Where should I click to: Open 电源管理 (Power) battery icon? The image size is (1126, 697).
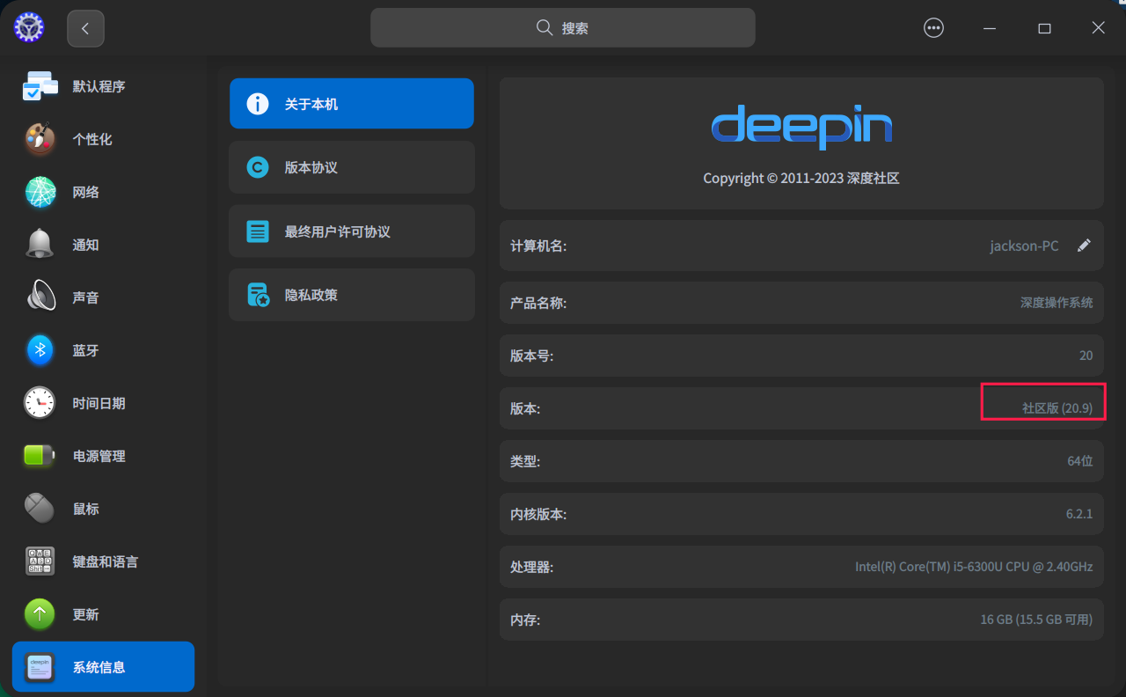(40, 456)
